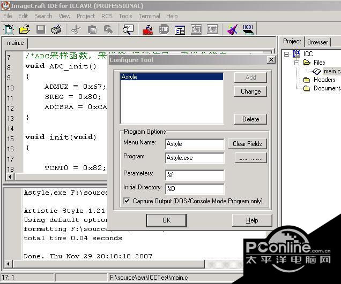Open the 11001 chip programmer icon

(x=248, y=29)
